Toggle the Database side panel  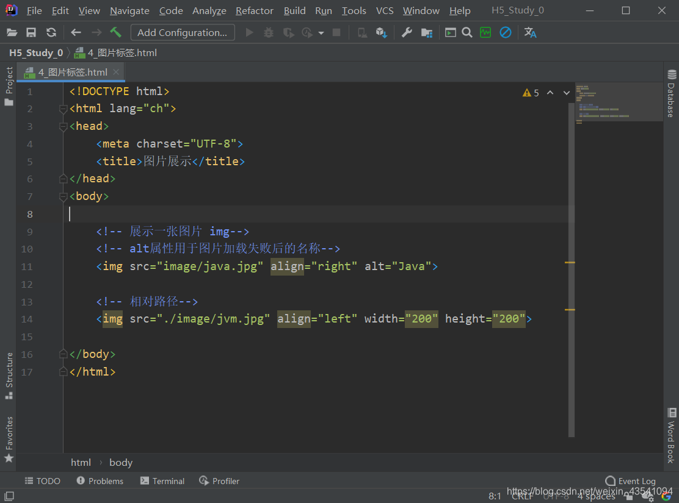point(671,93)
